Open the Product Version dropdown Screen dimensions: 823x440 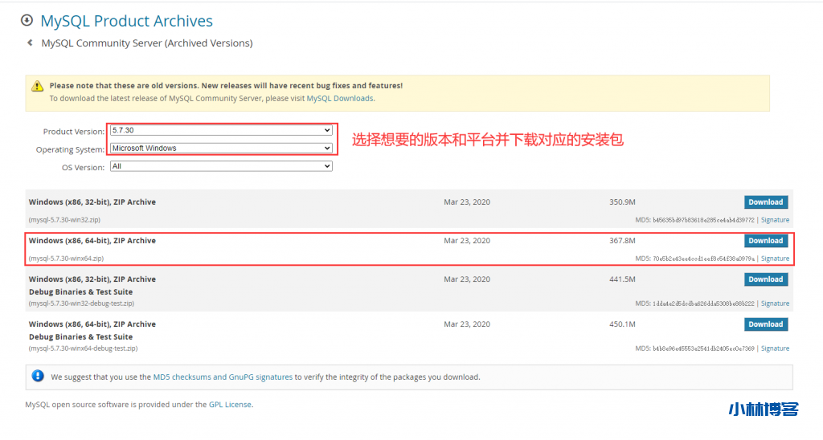[221, 130]
